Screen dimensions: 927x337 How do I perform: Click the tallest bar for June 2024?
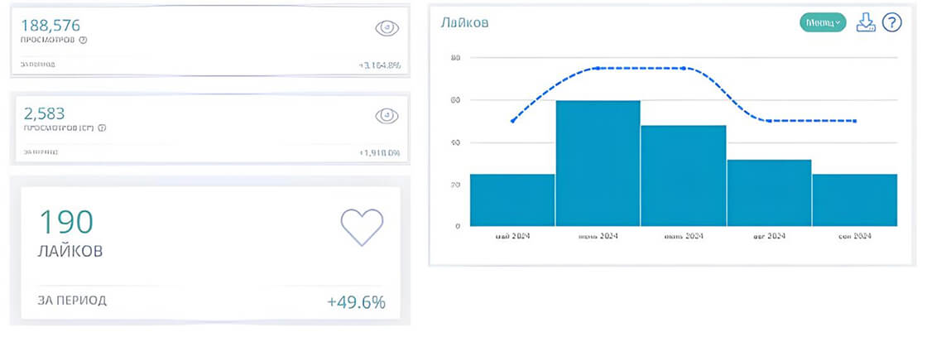[598, 163]
